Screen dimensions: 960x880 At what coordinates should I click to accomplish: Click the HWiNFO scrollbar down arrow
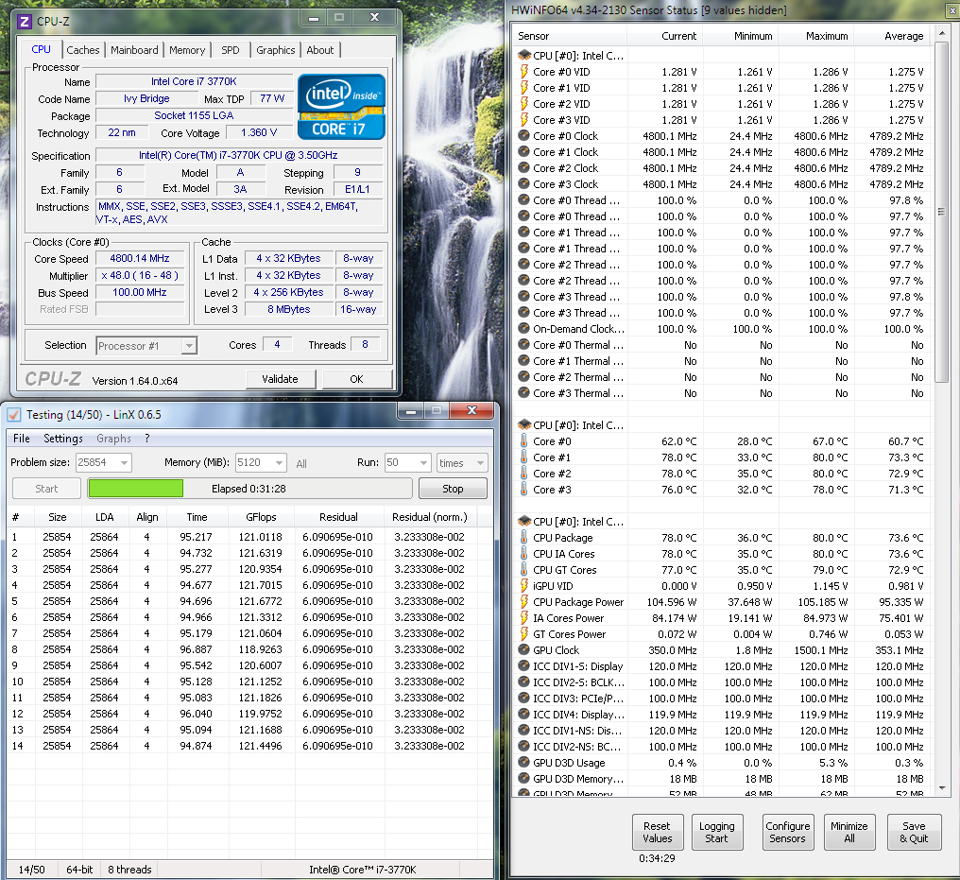(x=942, y=788)
